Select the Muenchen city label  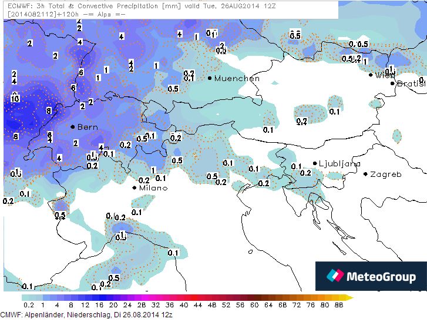237,79
